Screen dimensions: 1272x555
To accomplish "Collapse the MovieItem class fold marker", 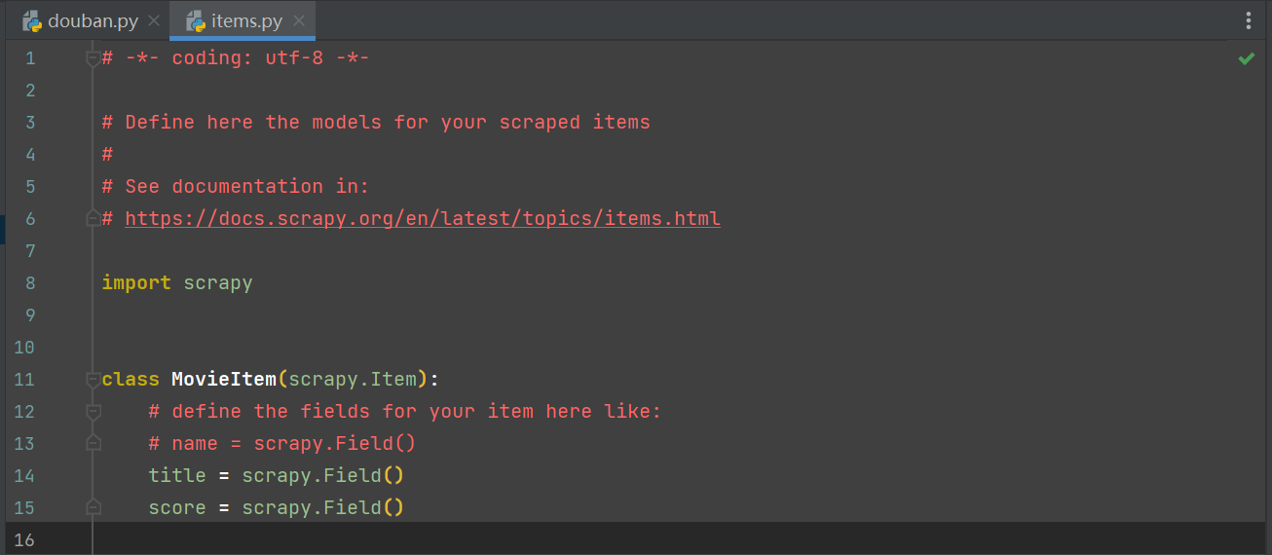I will click(94, 380).
